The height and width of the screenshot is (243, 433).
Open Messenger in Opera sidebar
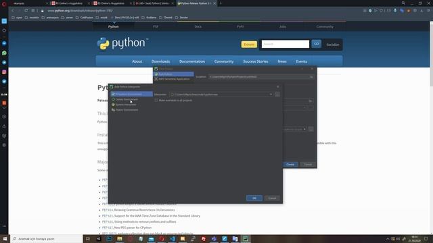(4, 43)
